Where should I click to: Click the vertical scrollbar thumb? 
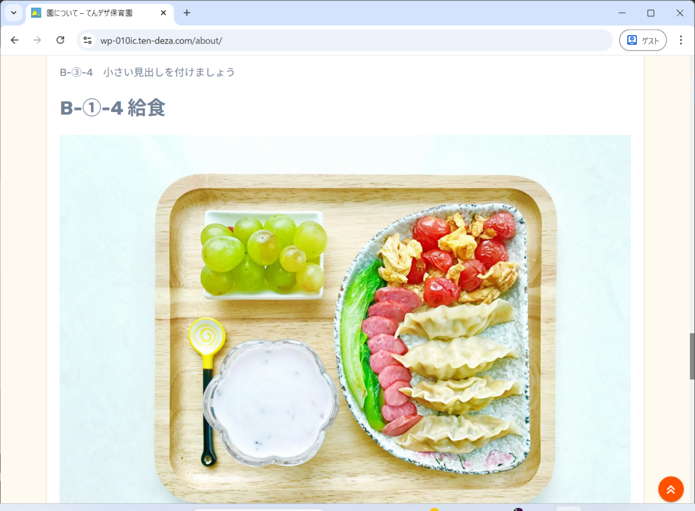[692, 356]
